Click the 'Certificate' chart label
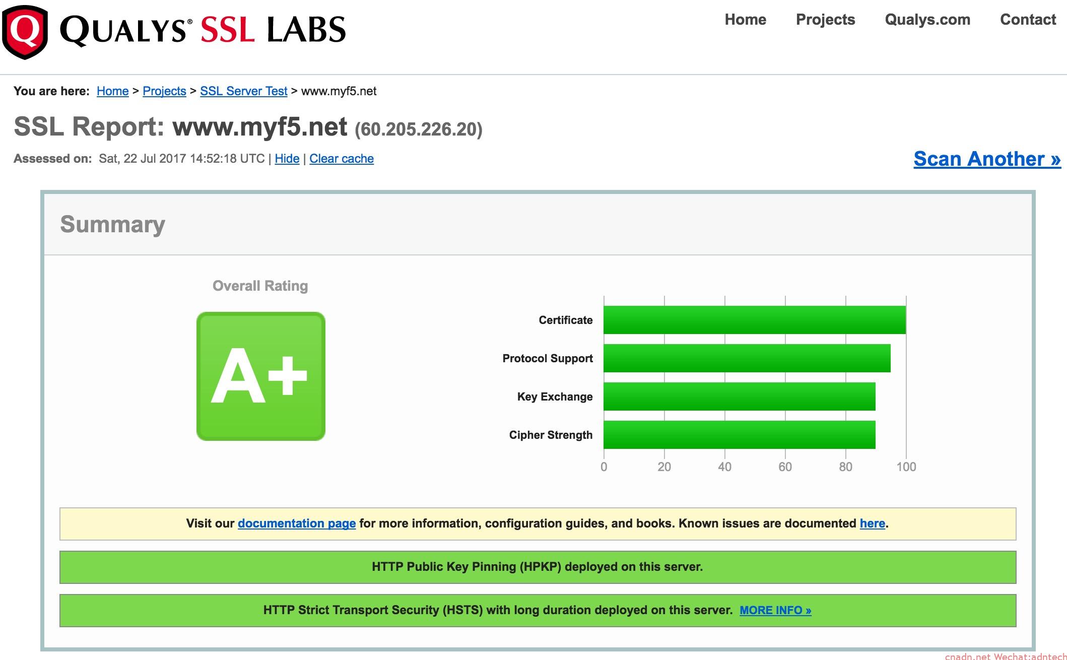Viewport: 1067px width, 660px height. click(565, 320)
